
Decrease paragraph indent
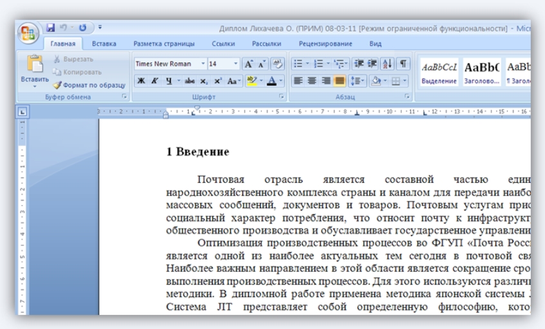point(358,64)
